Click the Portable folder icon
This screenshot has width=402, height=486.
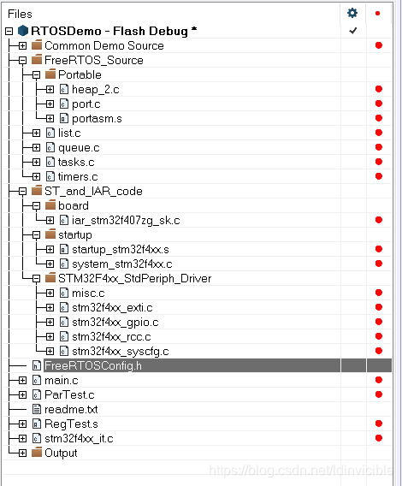pos(50,74)
